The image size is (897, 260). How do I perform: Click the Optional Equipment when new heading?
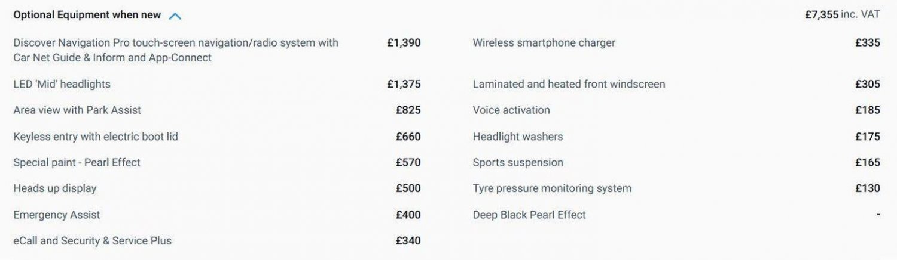click(x=87, y=16)
